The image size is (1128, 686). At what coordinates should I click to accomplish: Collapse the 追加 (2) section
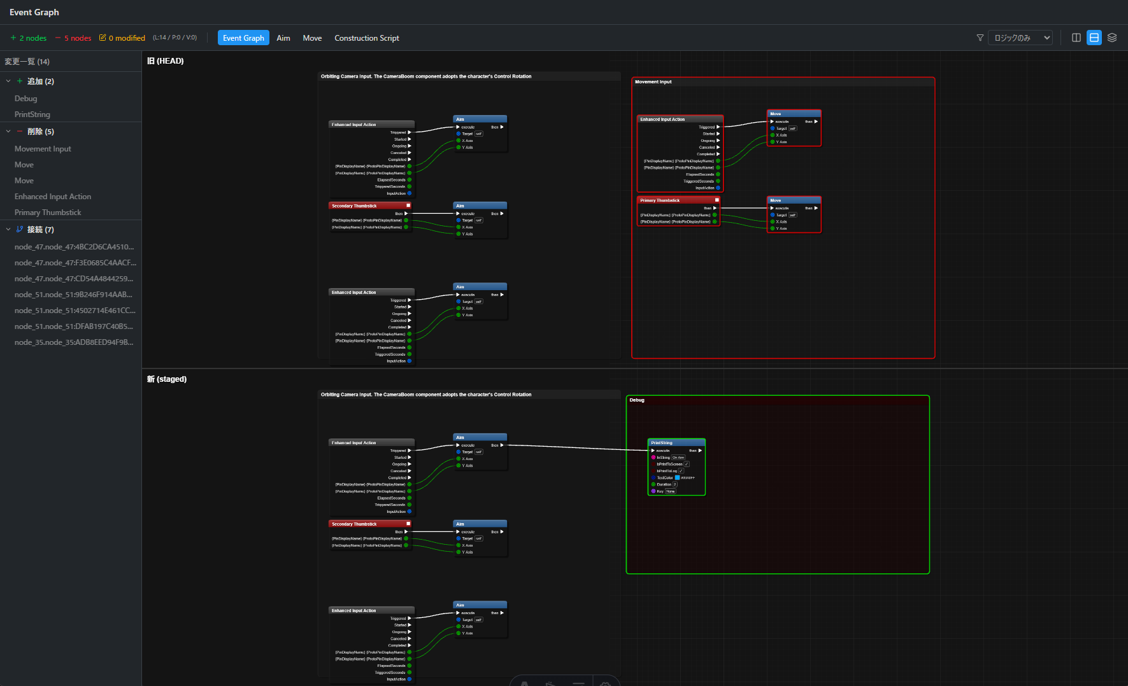coord(8,81)
